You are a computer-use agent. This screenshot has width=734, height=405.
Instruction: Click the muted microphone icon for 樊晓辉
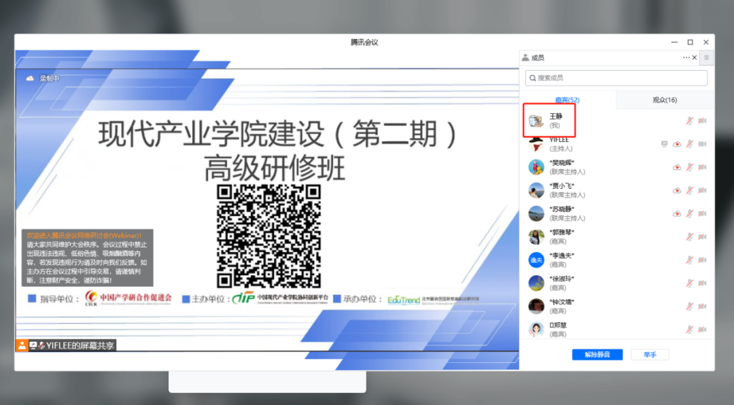pyautogui.click(x=690, y=167)
